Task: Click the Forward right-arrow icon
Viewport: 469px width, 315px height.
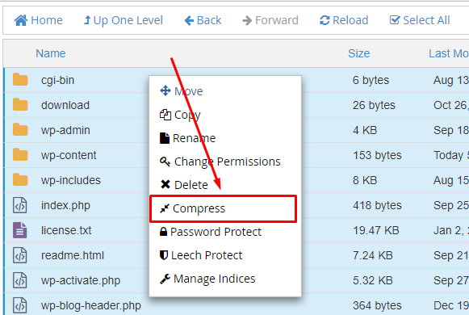Action: [x=247, y=21]
